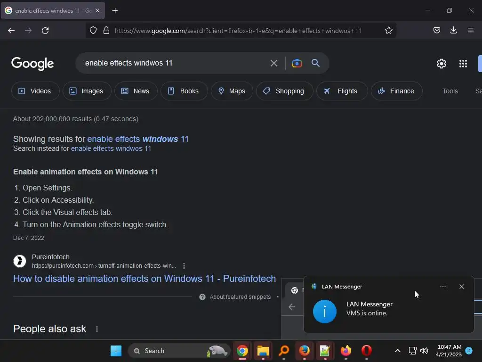The image size is (482, 362).
Task: Open corrected 'enable effects windows 11' results
Action: pos(138,139)
